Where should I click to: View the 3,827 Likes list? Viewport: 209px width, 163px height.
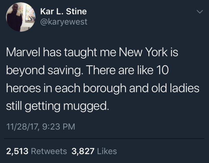[94, 151]
